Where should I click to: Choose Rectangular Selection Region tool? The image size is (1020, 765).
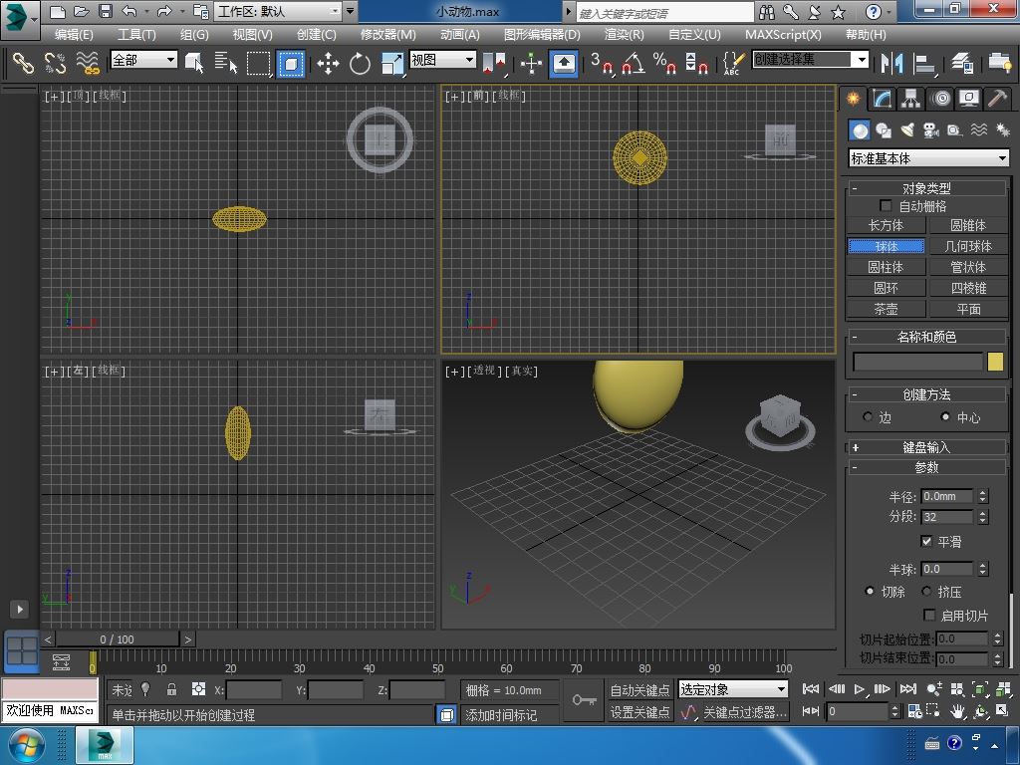click(x=258, y=63)
